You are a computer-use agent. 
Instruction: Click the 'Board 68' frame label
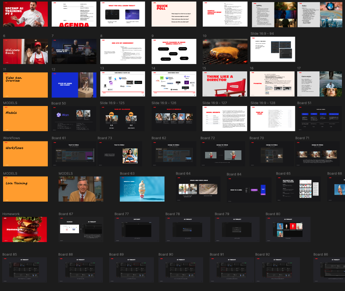[x=335, y=173]
